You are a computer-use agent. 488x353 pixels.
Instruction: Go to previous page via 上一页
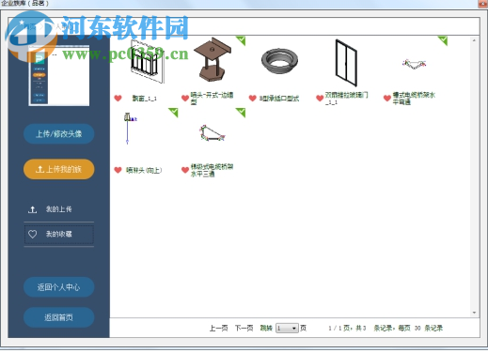tap(218, 328)
